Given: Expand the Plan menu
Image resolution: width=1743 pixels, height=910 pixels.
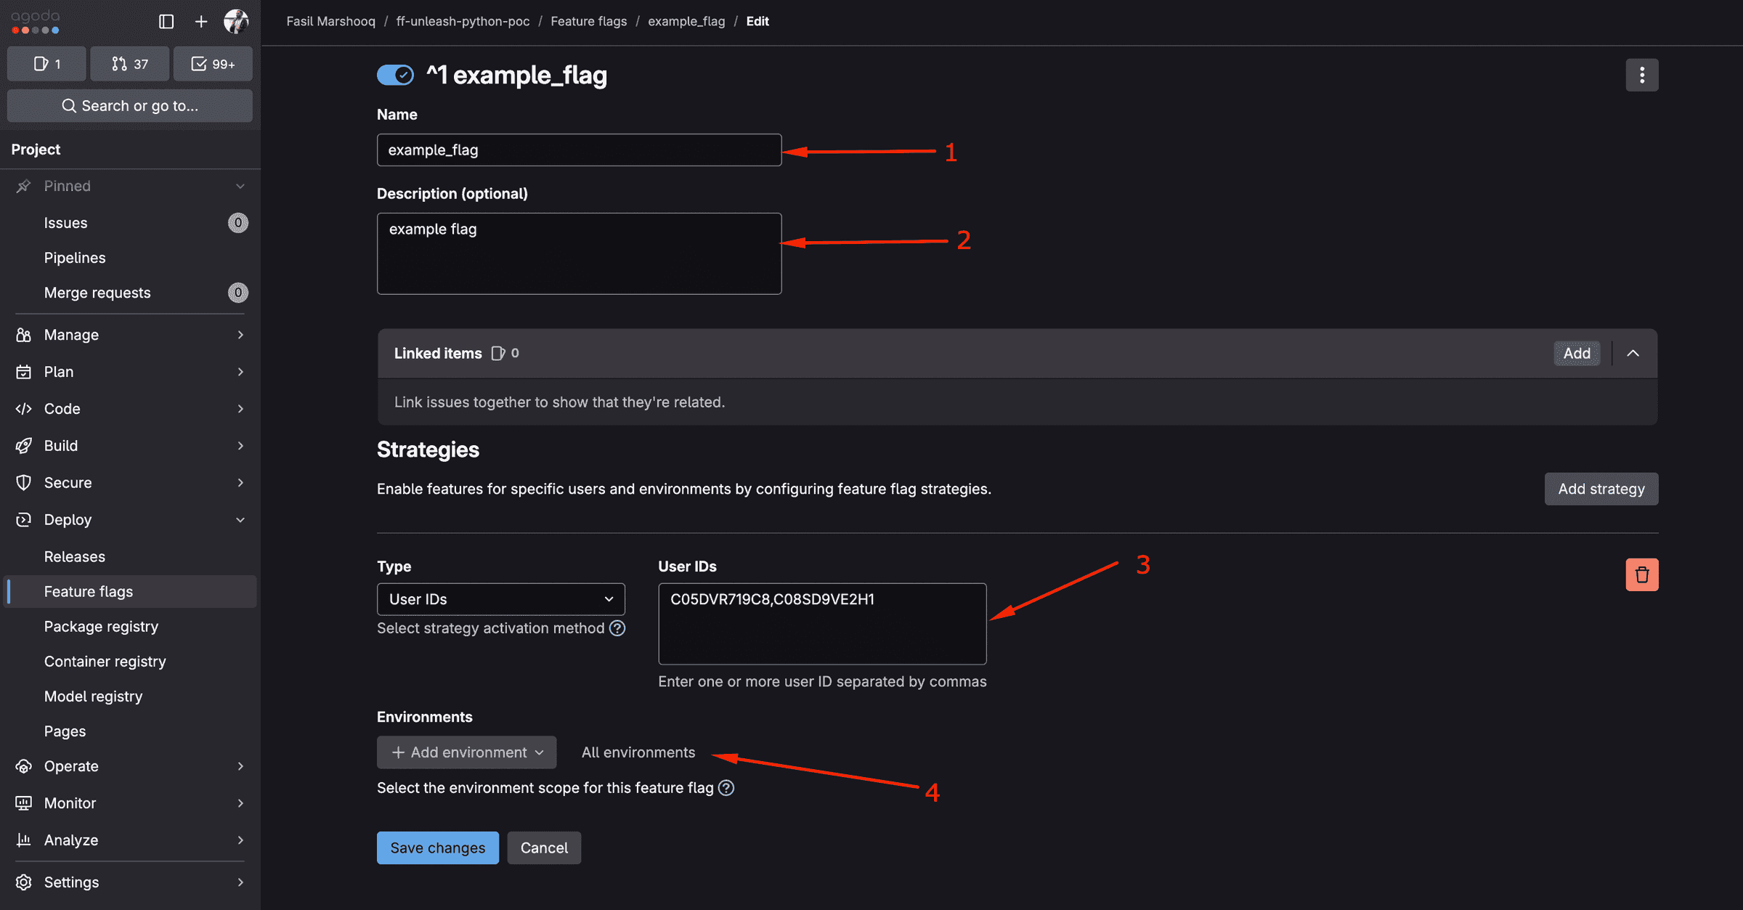Looking at the screenshot, I should coord(130,372).
